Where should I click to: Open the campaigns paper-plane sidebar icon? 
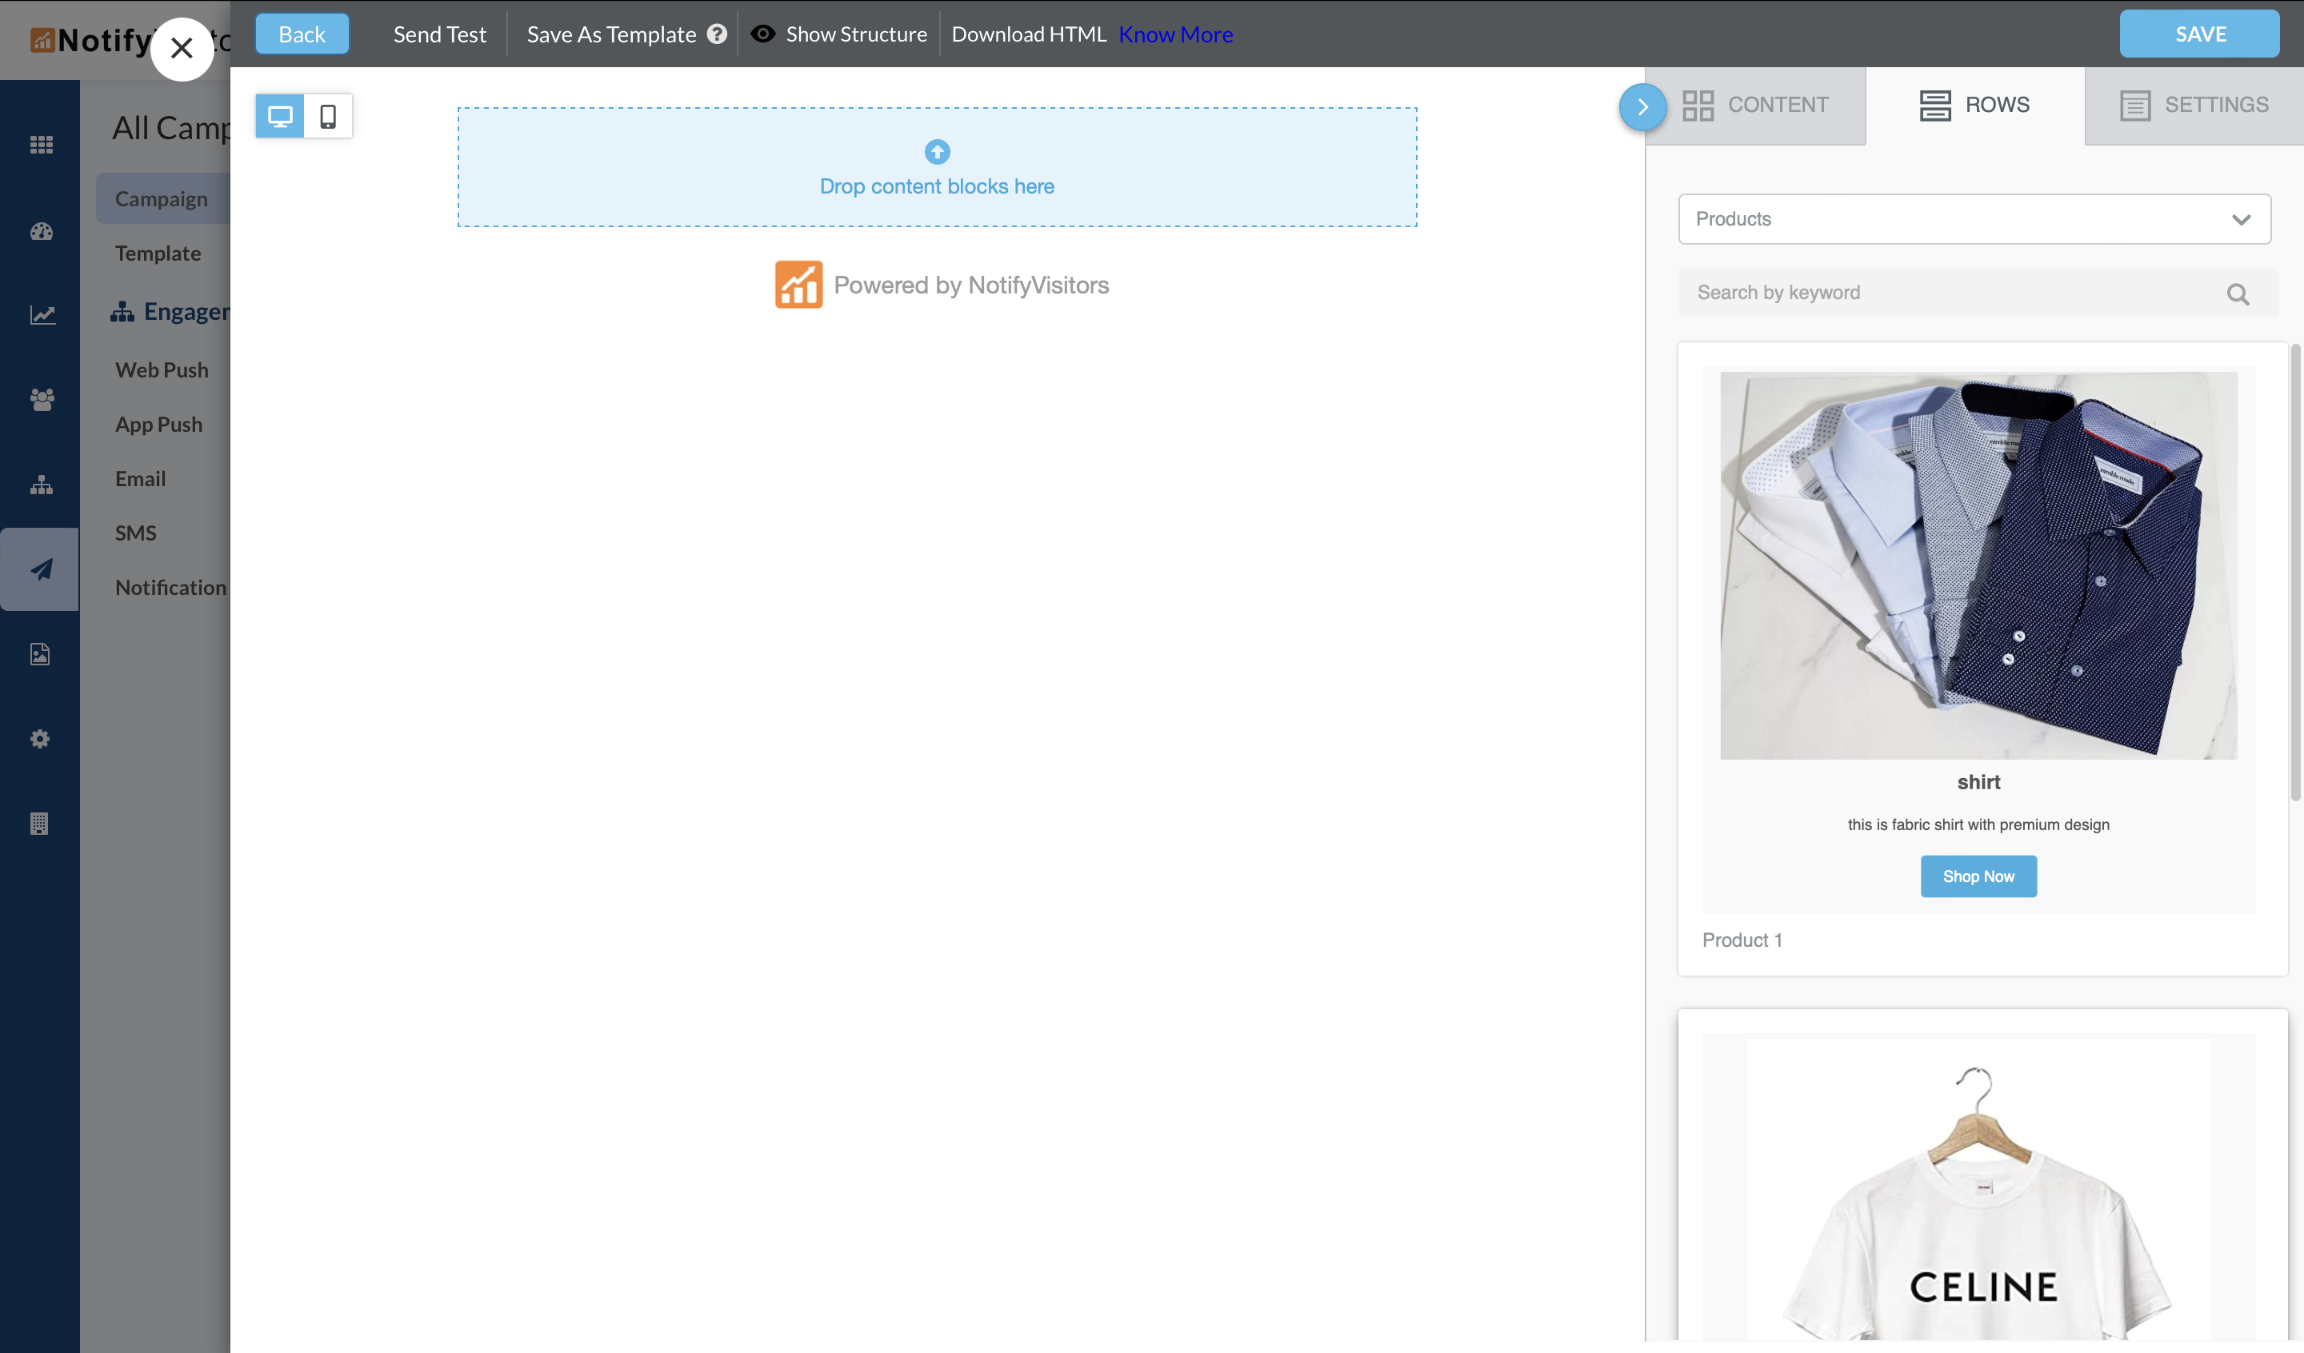[x=41, y=569]
